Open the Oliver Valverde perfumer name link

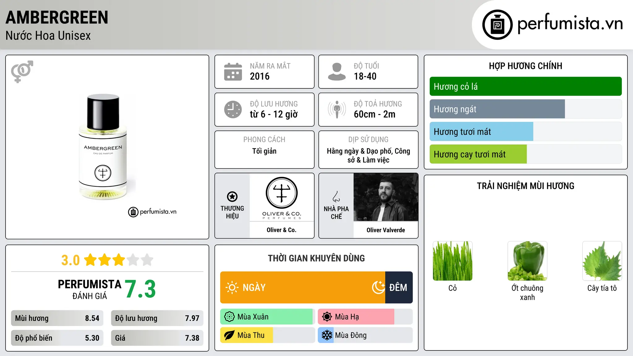[386, 230]
